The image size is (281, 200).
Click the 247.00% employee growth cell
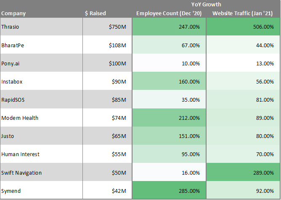(169, 27)
